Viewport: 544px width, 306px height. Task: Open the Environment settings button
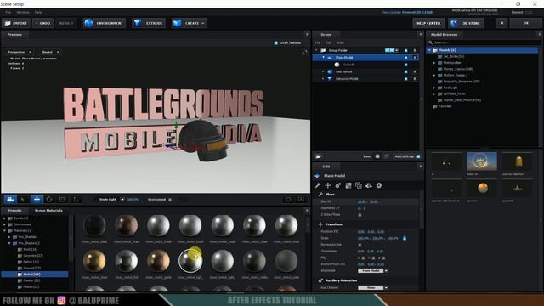pos(105,23)
